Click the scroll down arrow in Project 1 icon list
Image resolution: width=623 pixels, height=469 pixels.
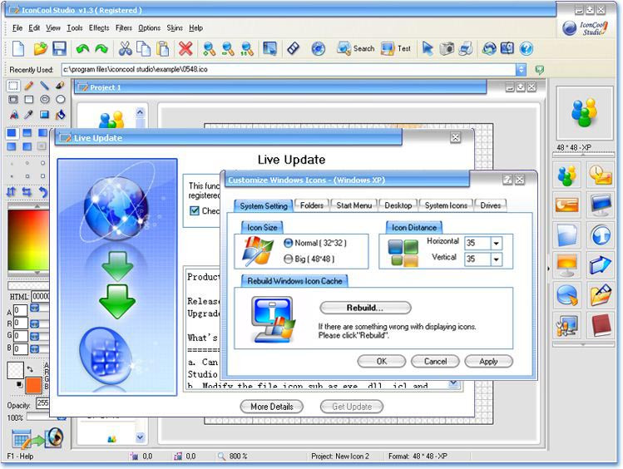point(141,437)
